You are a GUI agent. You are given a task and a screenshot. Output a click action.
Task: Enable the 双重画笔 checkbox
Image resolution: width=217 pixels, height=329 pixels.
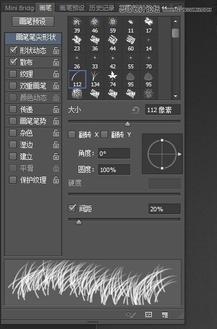(x=13, y=86)
